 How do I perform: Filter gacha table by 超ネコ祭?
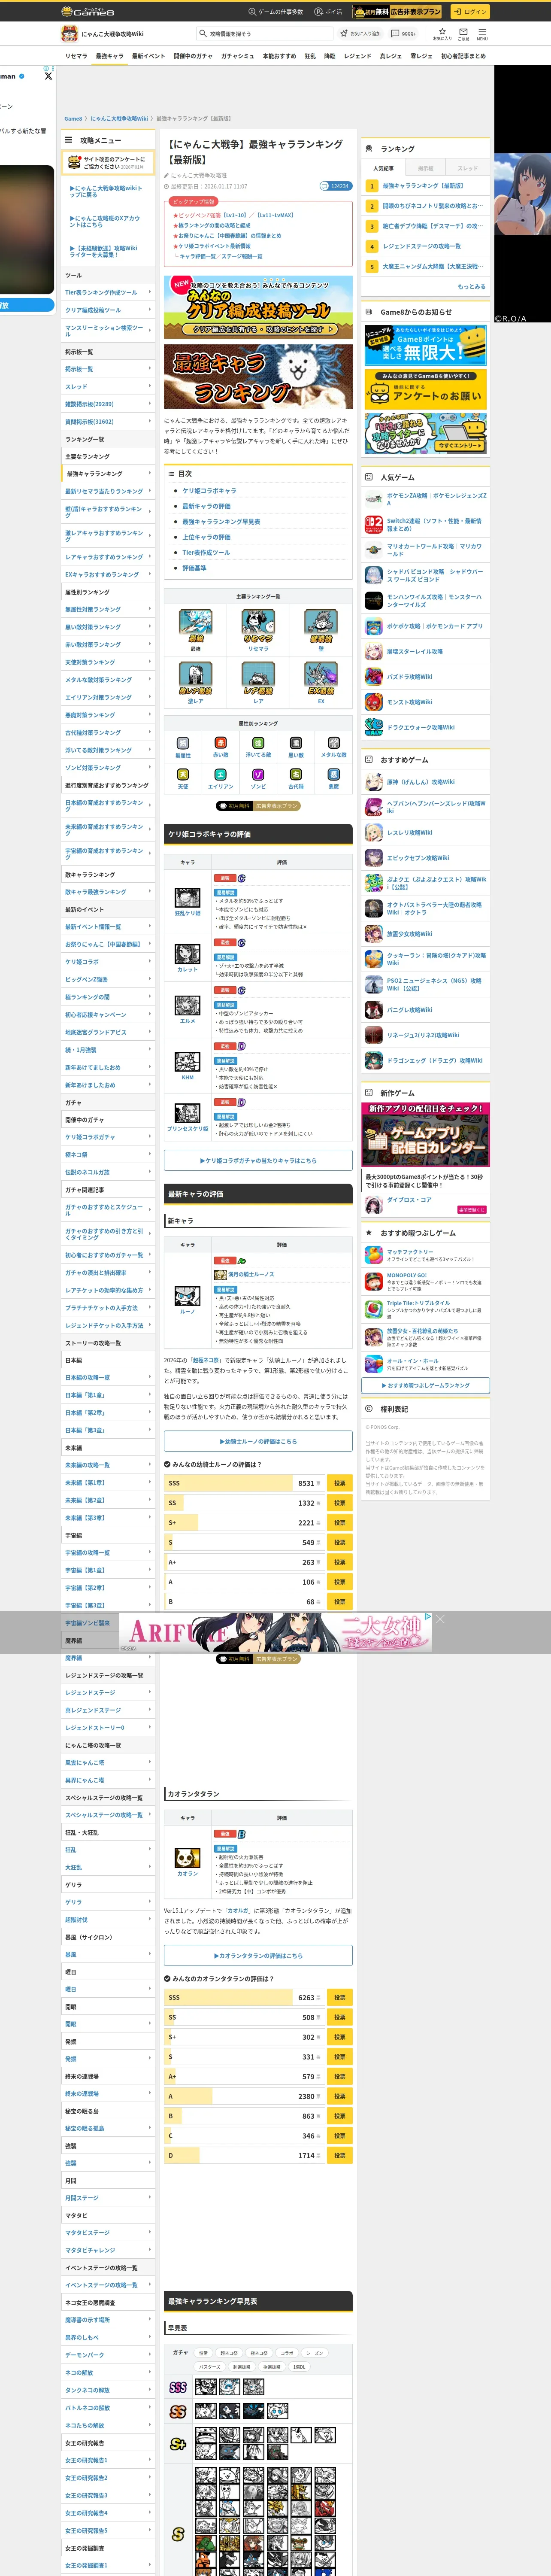click(229, 2353)
